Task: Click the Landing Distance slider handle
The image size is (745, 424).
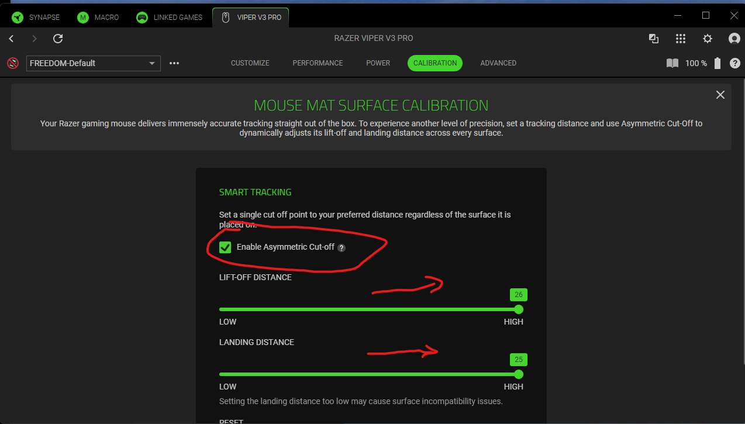Action: (518, 374)
